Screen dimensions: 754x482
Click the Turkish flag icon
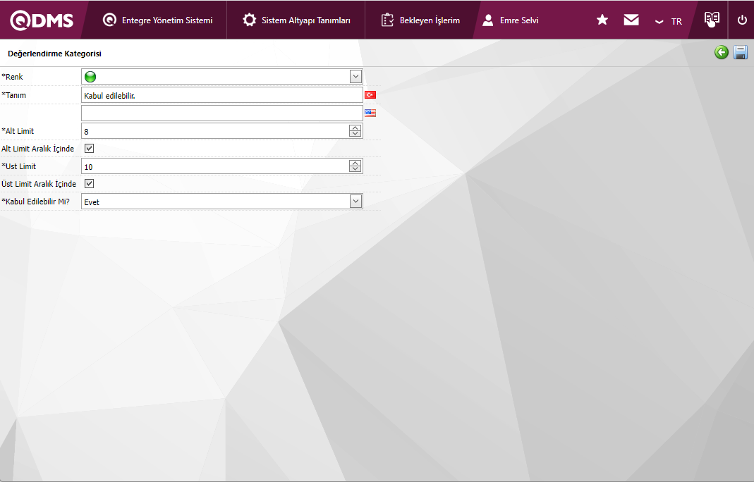point(370,95)
